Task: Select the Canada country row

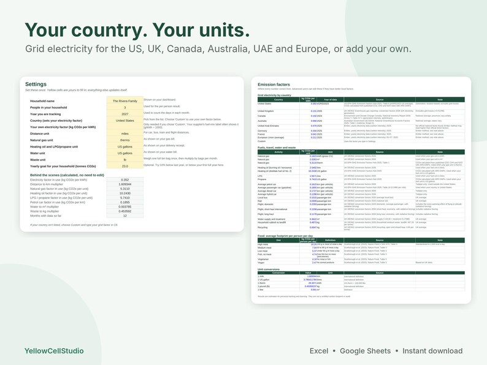Action: click(361, 116)
